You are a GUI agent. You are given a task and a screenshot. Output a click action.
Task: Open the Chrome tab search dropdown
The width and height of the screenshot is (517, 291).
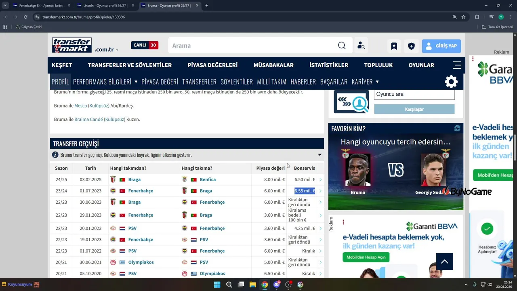tap(5, 5)
